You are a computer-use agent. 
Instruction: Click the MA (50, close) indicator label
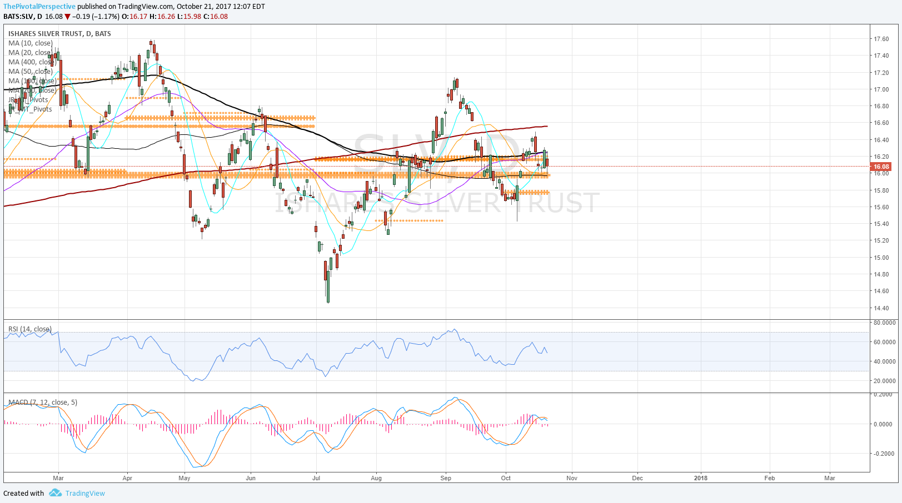click(x=31, y=71)
